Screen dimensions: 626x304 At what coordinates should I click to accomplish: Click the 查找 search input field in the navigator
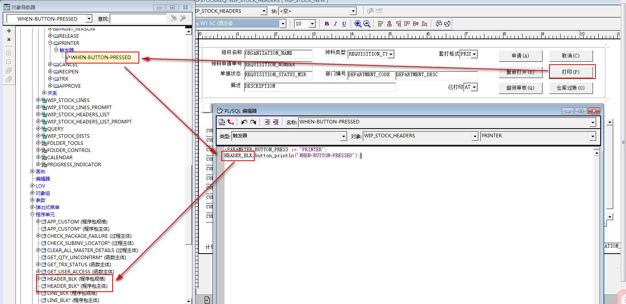pyautogui.click(x=138, y=19)
